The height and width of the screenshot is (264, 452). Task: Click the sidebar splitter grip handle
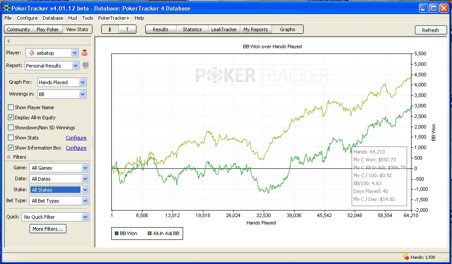93,142
